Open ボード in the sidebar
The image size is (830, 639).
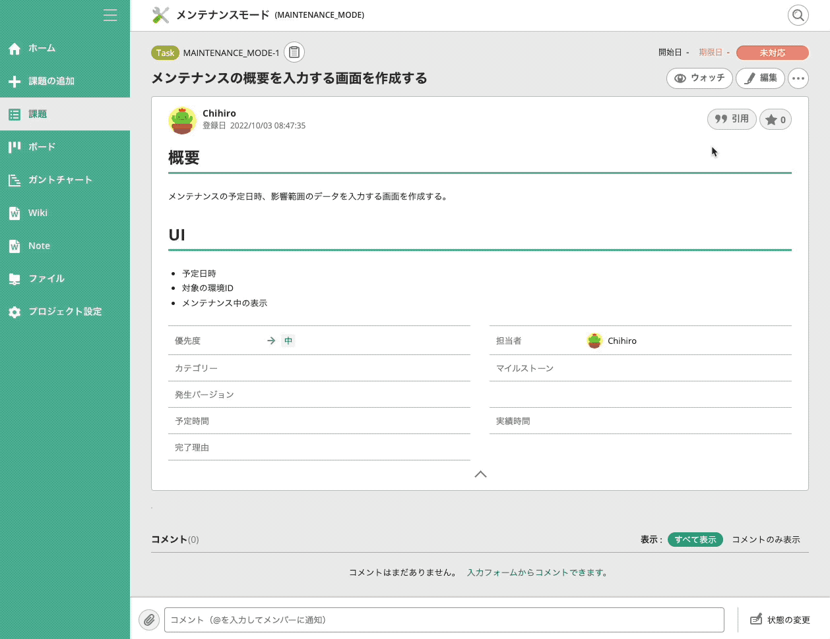click(x=42, y=147)
